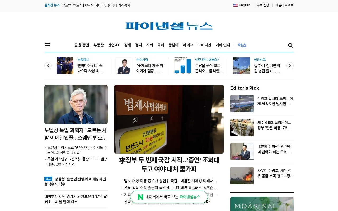The image size is (338, 211).
Task: Go to the 사회 section
Action: click(150, 45)
